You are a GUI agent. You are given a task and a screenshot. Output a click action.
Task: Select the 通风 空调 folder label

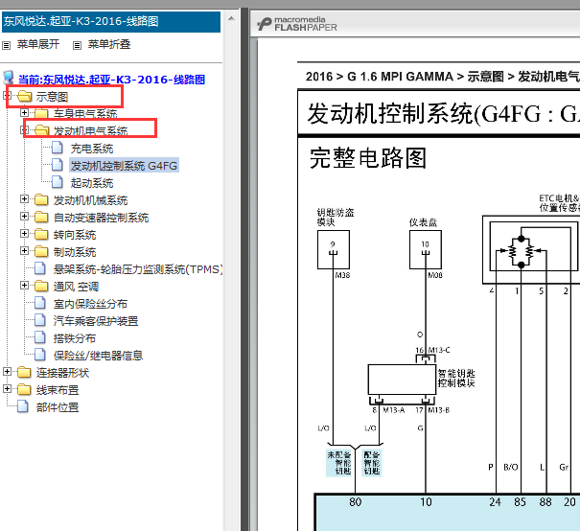point(76,287)
